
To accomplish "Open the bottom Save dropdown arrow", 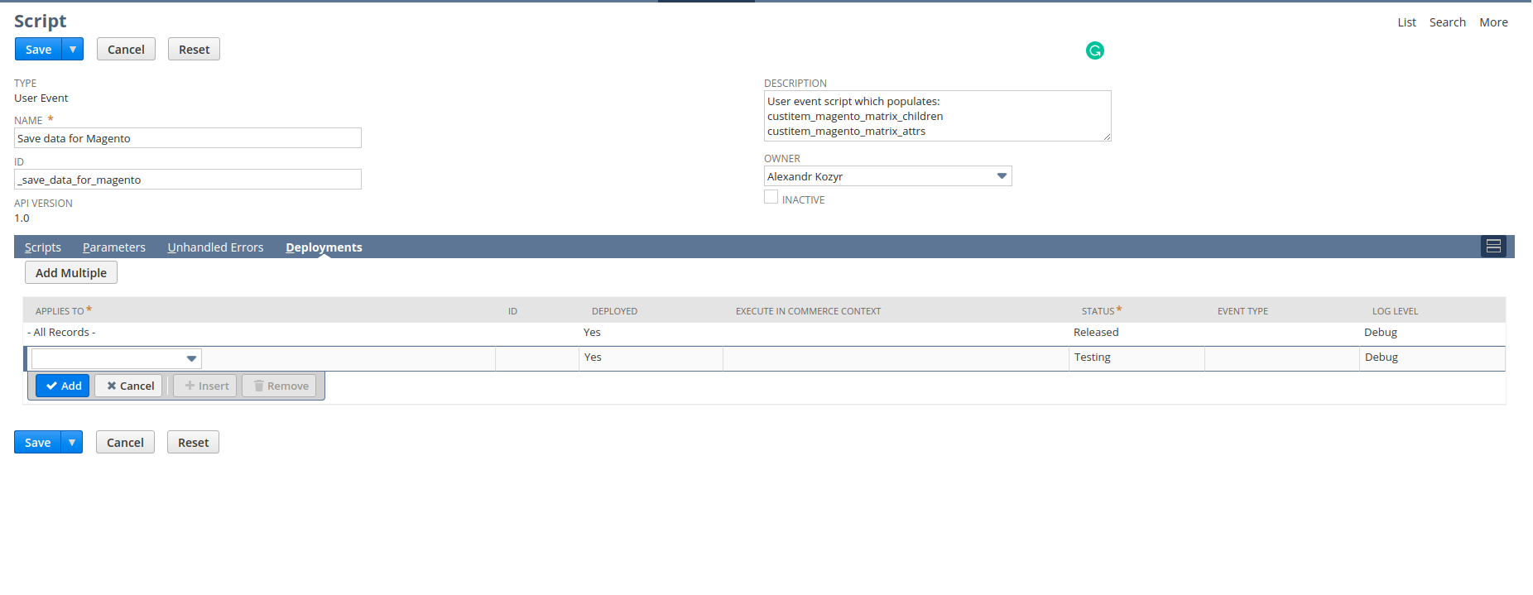I will click(x=72, y=443).
